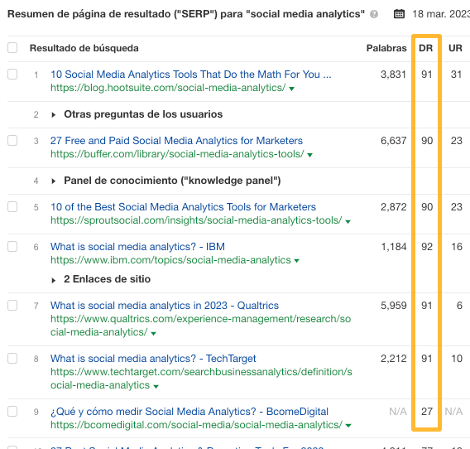Check the box for the Buffer result
This screenshot has width=470, height=449.
[x=12, y=141]
